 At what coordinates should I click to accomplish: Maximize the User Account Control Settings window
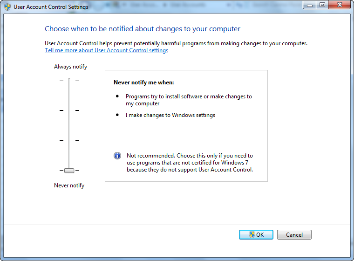coord(322,5)
